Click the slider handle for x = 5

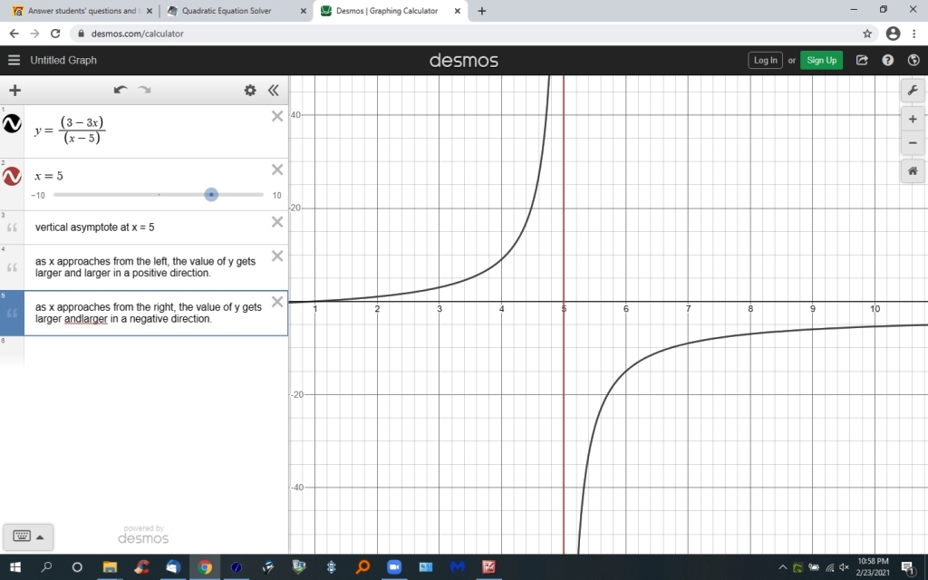click(x=211, y=195)
